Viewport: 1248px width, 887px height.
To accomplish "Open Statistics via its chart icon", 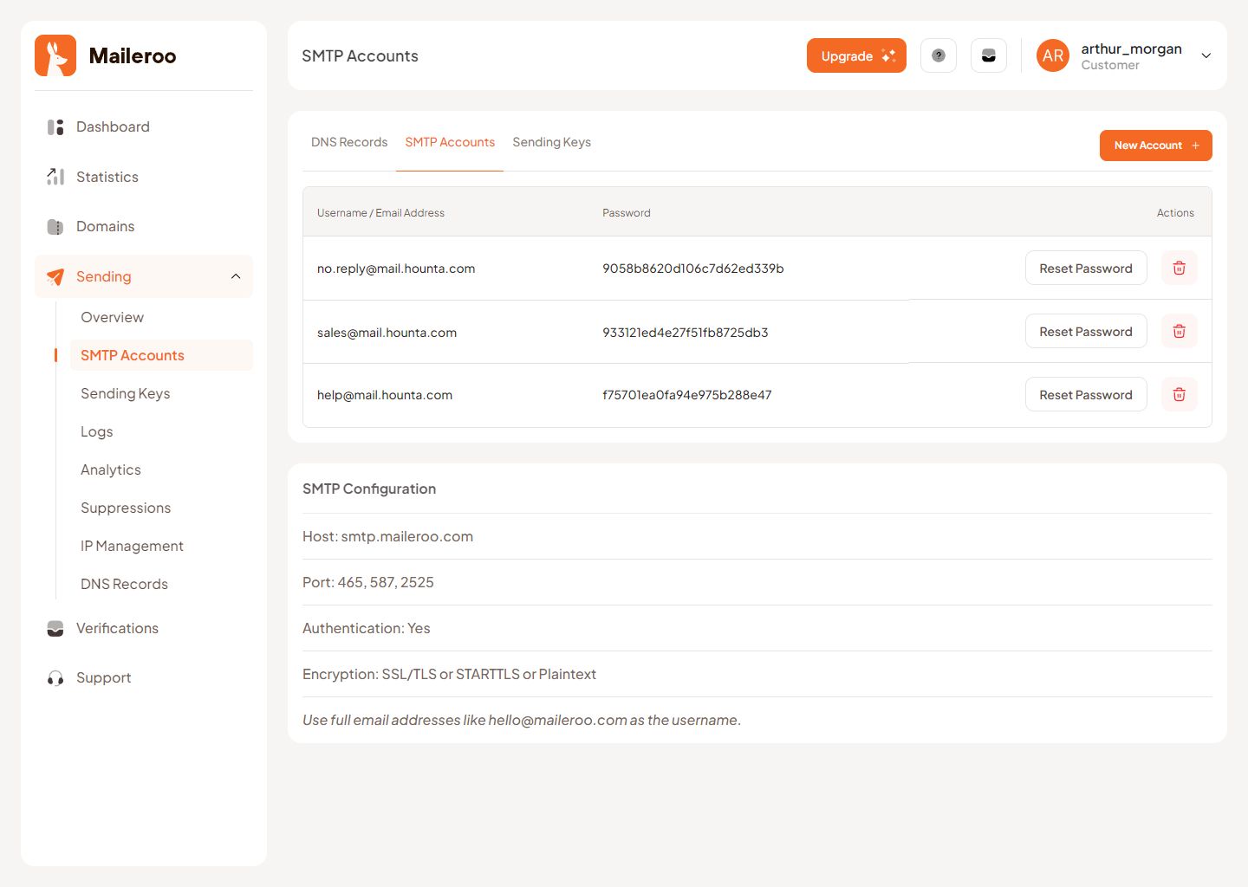I will 55,177.
